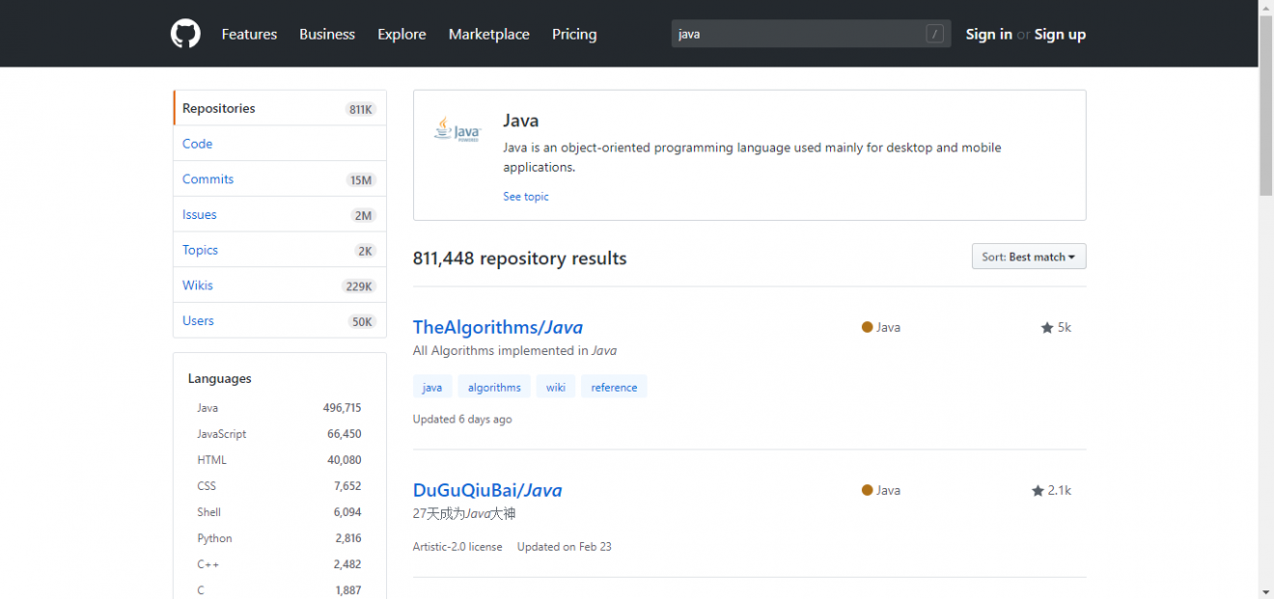1274x599 pixels.
Task: Click the slash shortcut icon in search box
Action: point(934,34)
